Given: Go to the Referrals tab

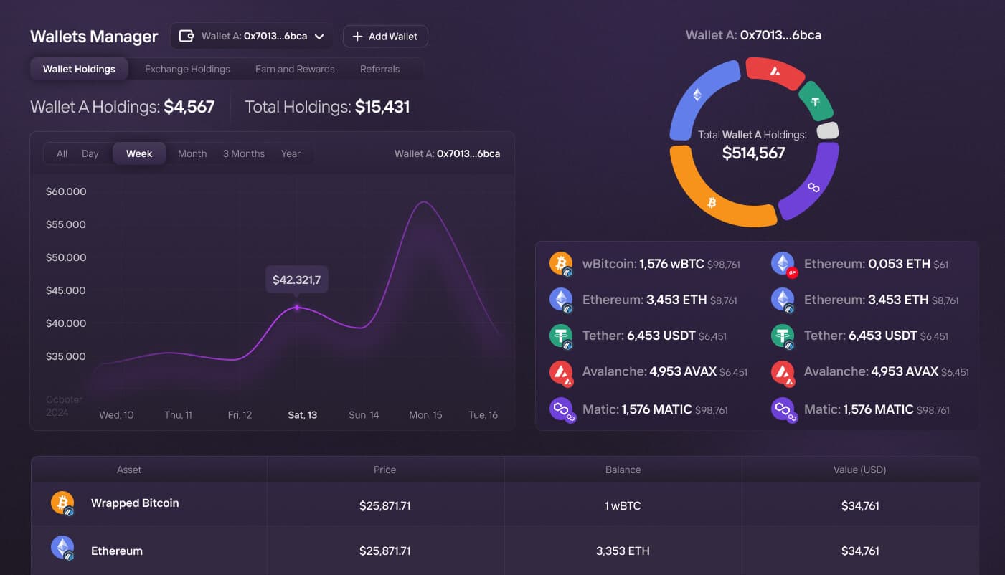Looking at the screenshot, I should [x=379, y=69].
